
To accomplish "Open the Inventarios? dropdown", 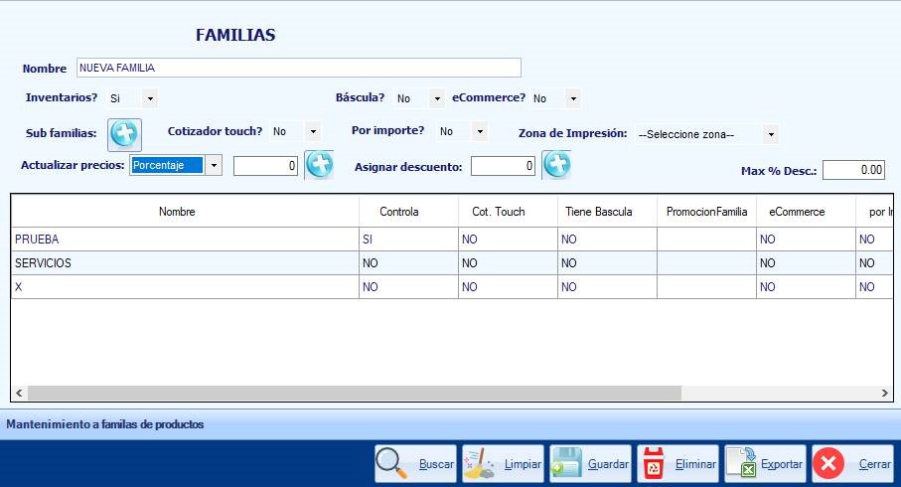I will click(150, 99).
